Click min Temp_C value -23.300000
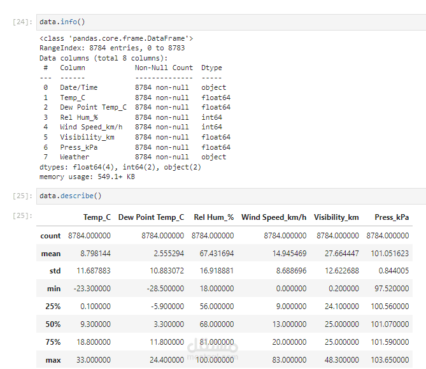Image resolution: width=426 pixels, height=369 pixels. point(92,289)
